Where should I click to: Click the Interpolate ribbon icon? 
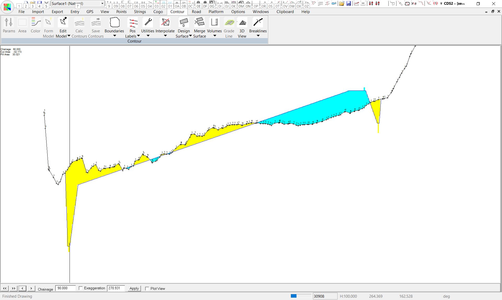pos(165,23)
